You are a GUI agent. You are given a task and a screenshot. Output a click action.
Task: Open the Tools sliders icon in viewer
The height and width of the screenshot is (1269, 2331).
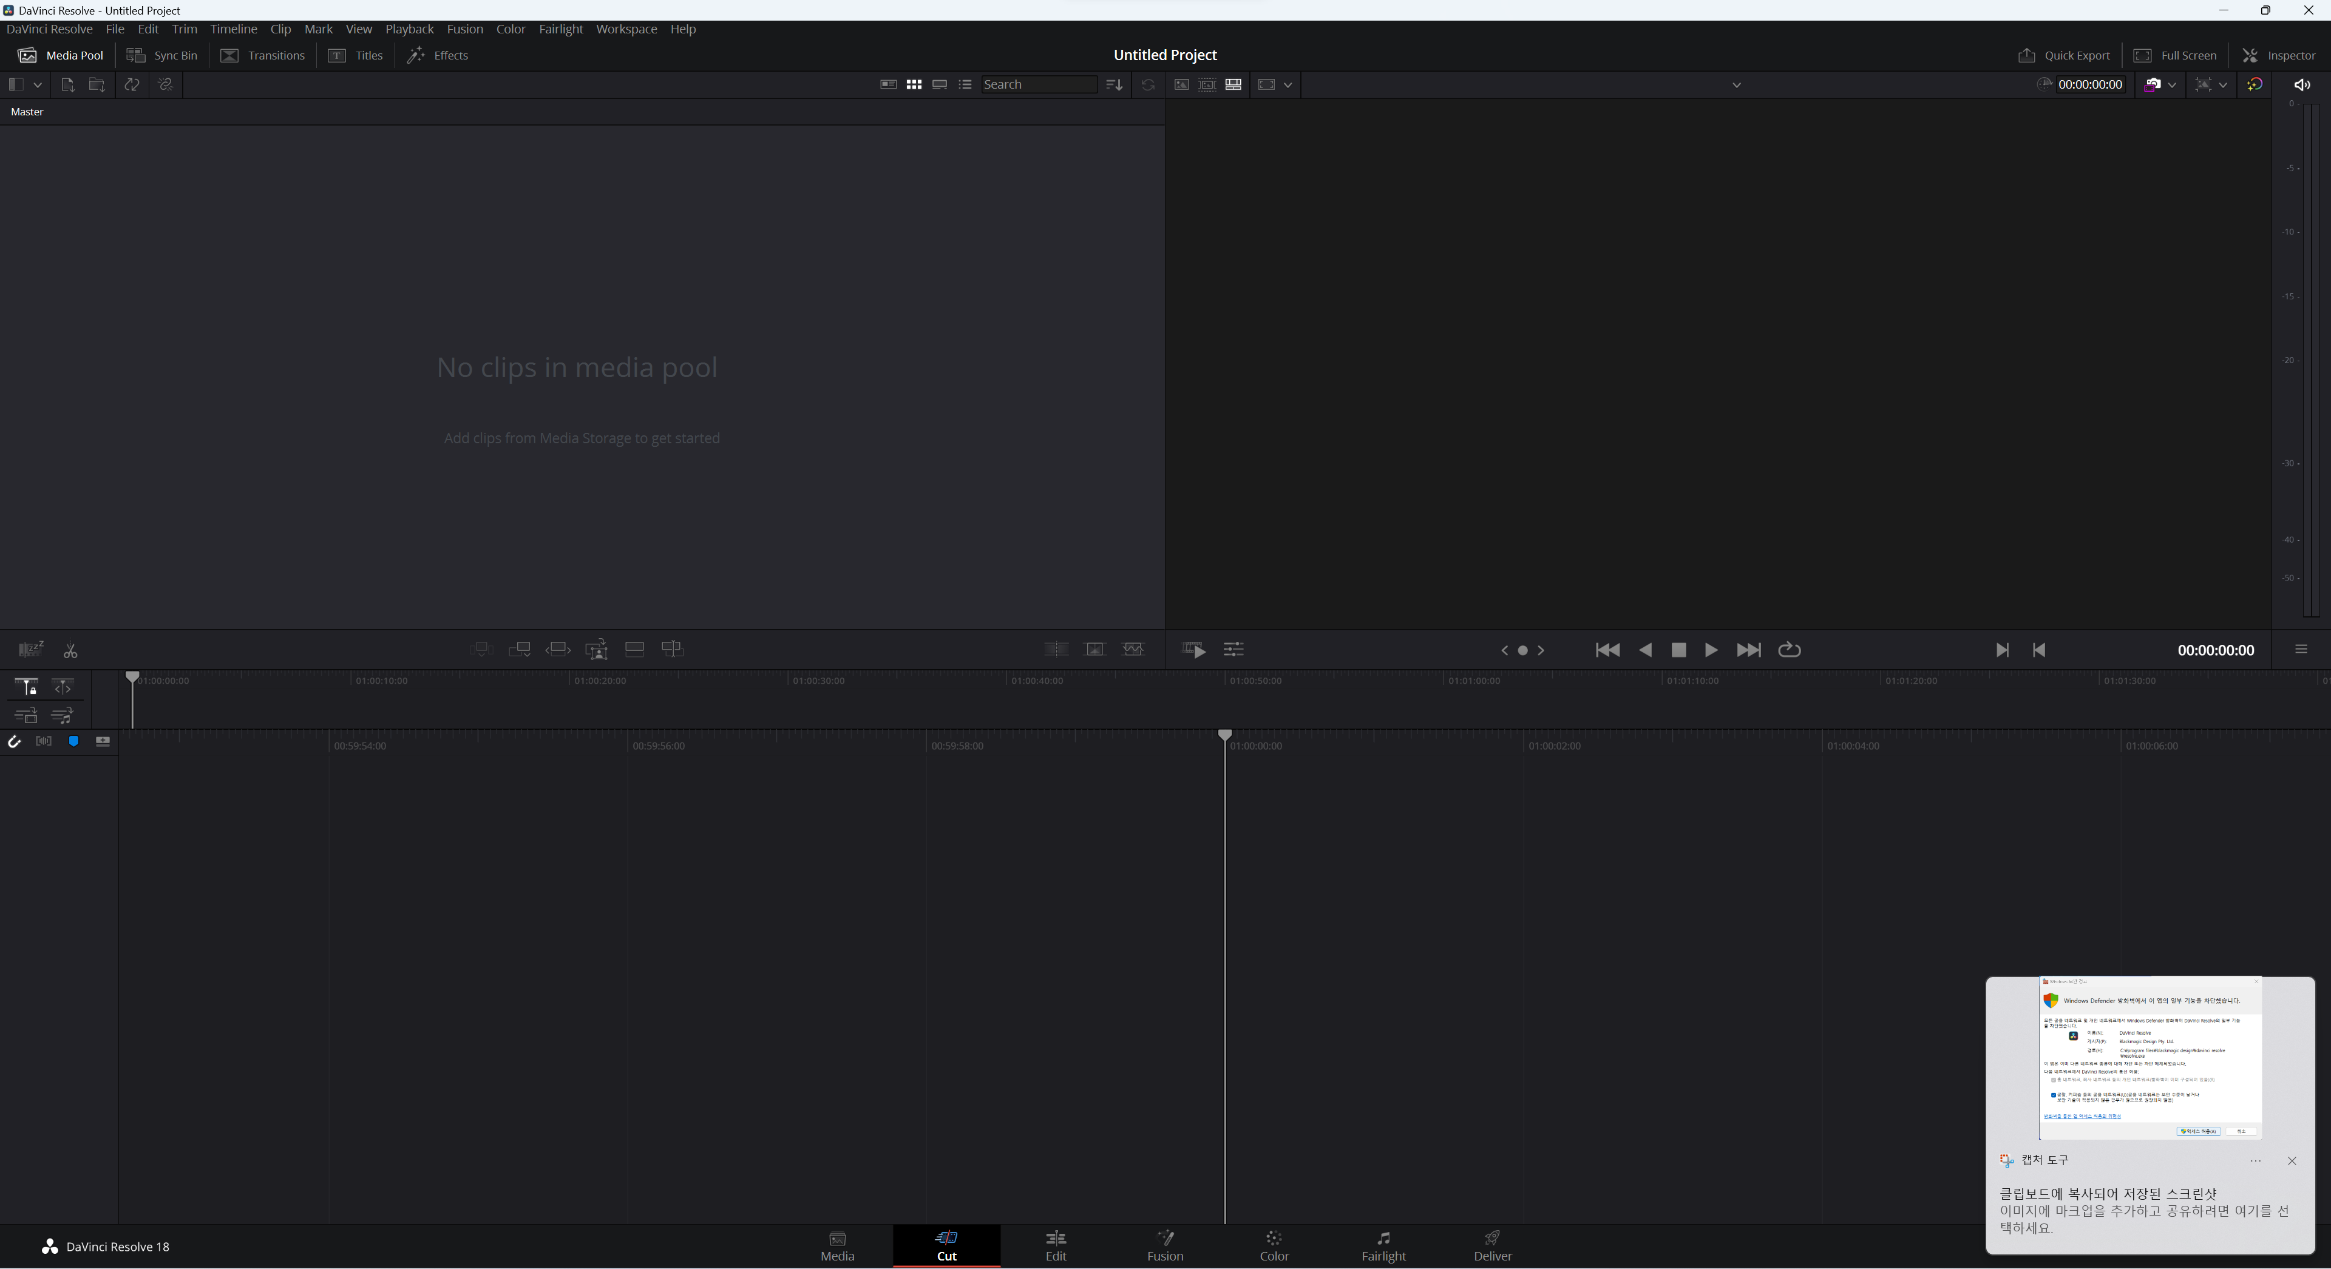[1233, 650]
